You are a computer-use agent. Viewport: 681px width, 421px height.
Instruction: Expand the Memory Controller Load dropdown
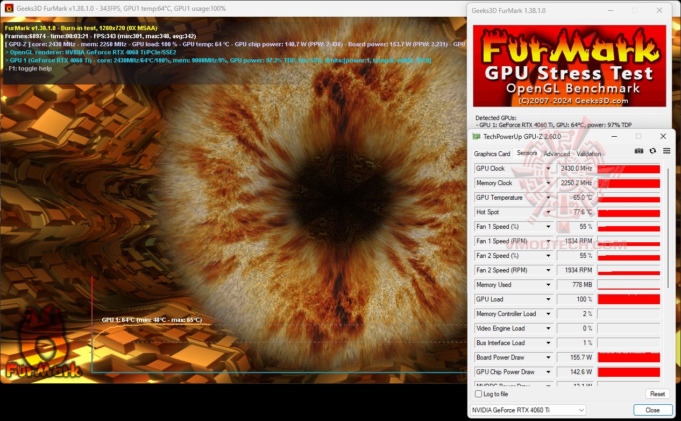tap(548, 314)
